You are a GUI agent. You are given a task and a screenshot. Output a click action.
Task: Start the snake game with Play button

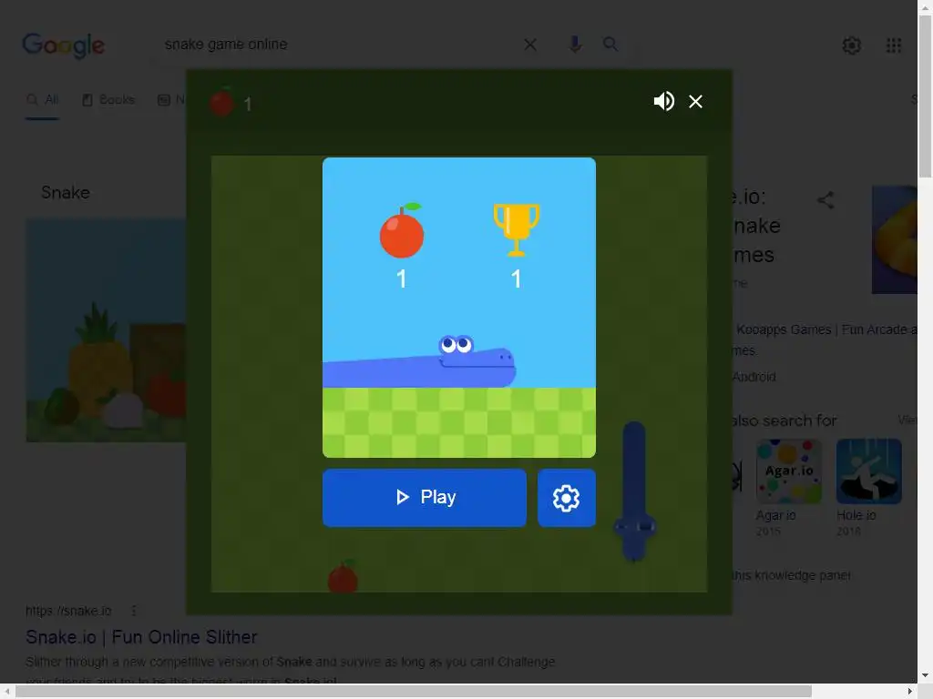pos(425,498)
